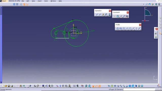Select the Trim eraser tool in Operation
This screenshot has height=91, width=162.
pos(103,15)
